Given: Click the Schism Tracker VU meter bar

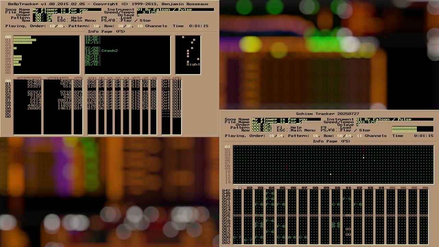Looking at the screenshot, I should coord(413,129).
